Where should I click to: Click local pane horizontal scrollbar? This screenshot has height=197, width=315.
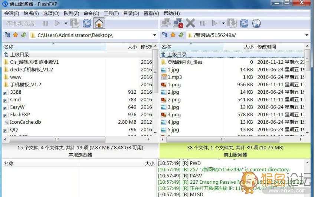pyautogui.click(x=57, y=139)
